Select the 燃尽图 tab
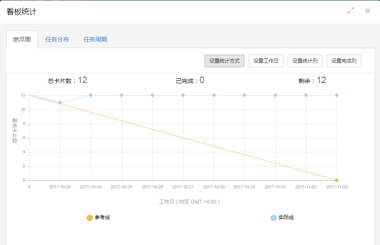380x245 pixels. pos(22,39)
